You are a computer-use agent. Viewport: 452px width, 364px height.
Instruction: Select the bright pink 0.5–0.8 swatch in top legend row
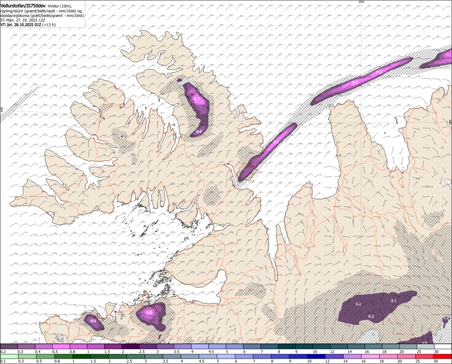point(61,346)
